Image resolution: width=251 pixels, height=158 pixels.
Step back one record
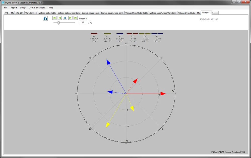60,18
